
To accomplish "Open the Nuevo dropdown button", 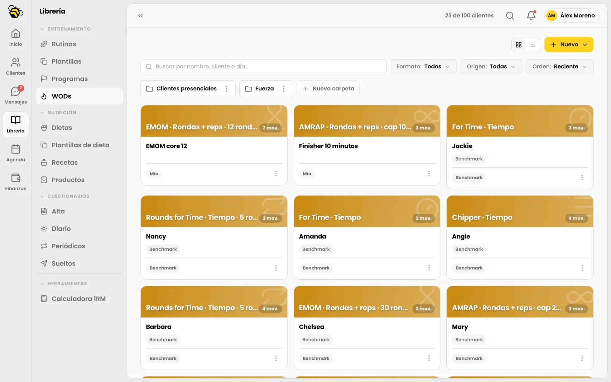I will [x=569, y=45].
